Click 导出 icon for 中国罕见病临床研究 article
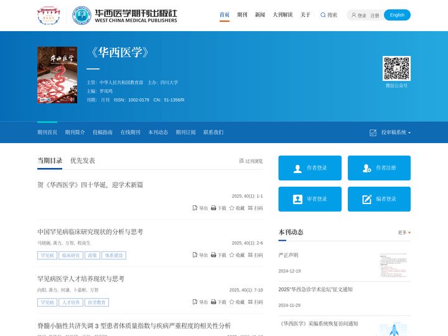This screenshot has width=448, height=336. [195, 255]
